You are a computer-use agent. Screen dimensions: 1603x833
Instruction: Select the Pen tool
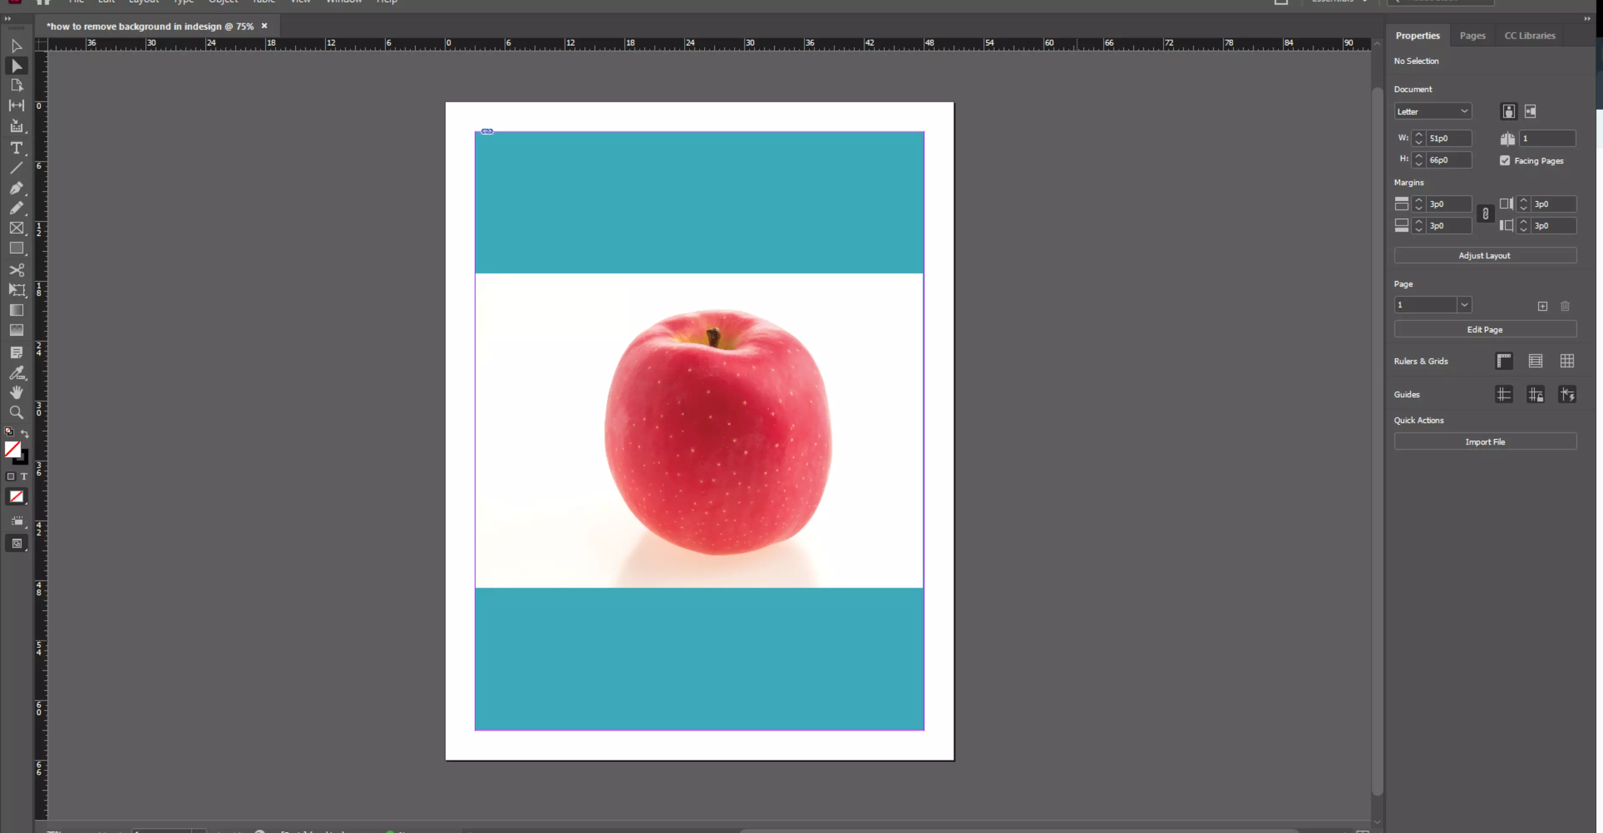(16, 188)
